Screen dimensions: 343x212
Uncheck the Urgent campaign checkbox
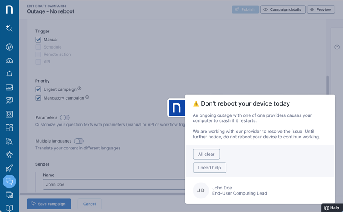pyautogui.click(x=38, y=89)
